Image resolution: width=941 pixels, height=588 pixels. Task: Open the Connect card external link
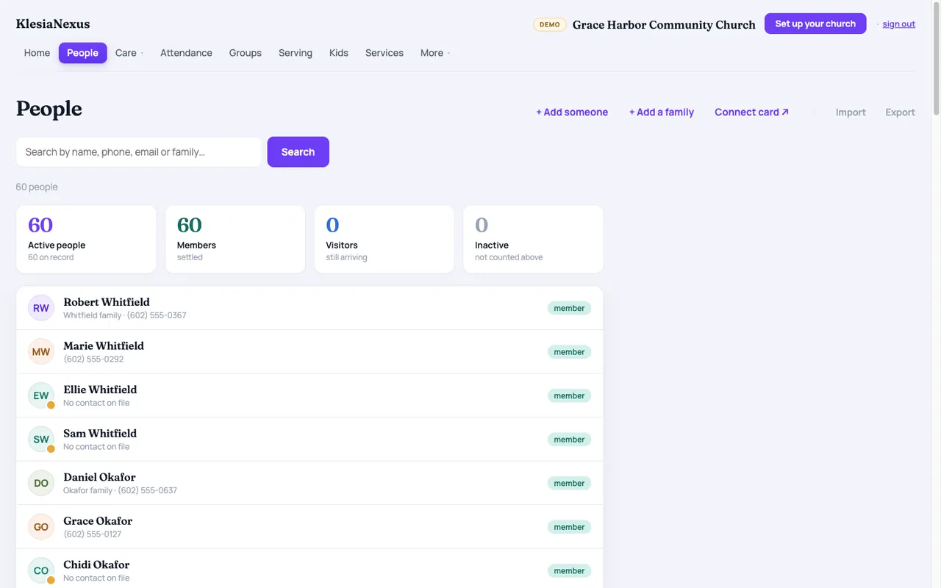click(751, 112)
